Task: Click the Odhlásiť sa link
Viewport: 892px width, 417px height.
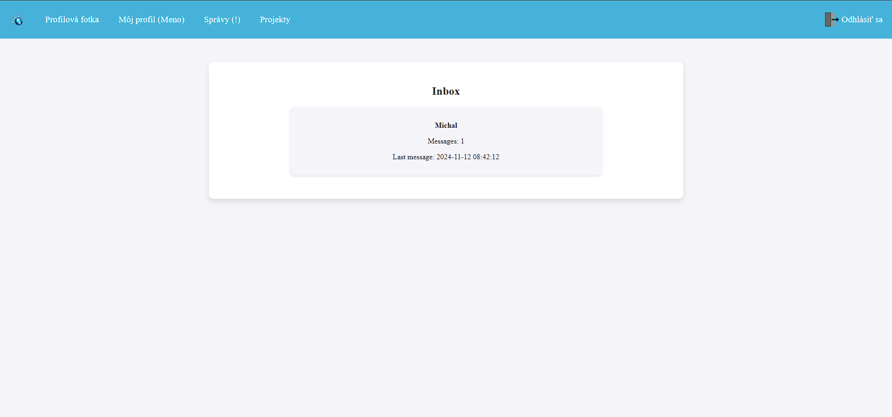Action: coord(862,20)
